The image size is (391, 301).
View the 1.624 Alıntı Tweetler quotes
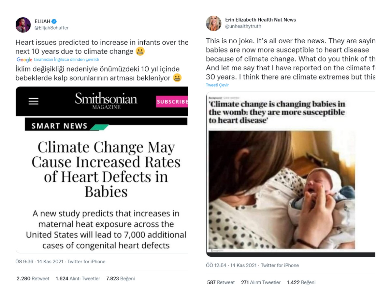pyautogui.click(x=78, y=279)
